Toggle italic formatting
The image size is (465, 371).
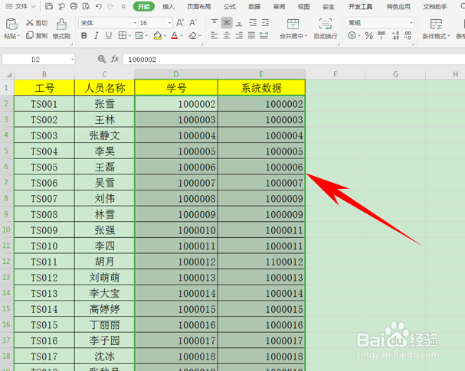coord(96,36)
